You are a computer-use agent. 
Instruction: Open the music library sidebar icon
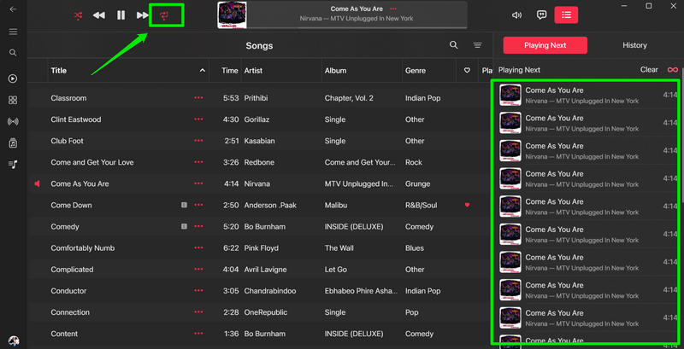click(13, 143)
